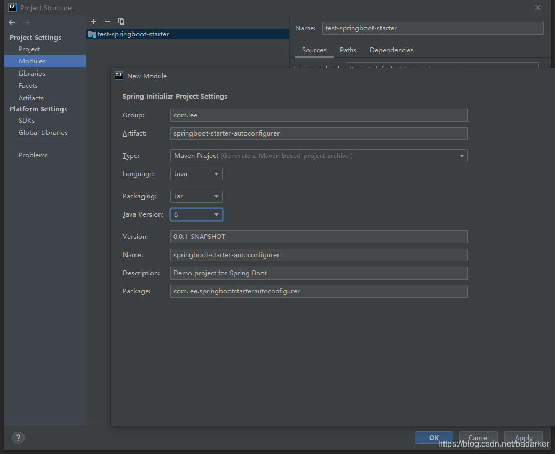Select Modules in the sidebar
This screenshot has height=454, width=555.
[45, 61]
